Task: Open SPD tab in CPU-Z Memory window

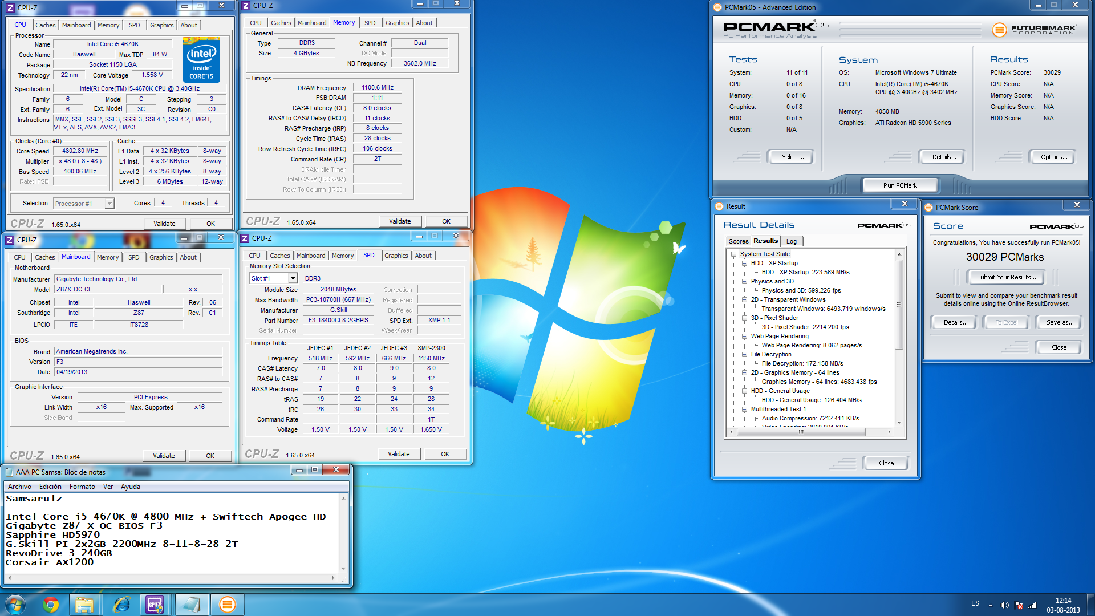Action: [x=370, y=23]
